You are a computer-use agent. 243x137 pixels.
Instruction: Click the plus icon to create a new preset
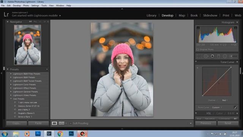tap(47, 69)
